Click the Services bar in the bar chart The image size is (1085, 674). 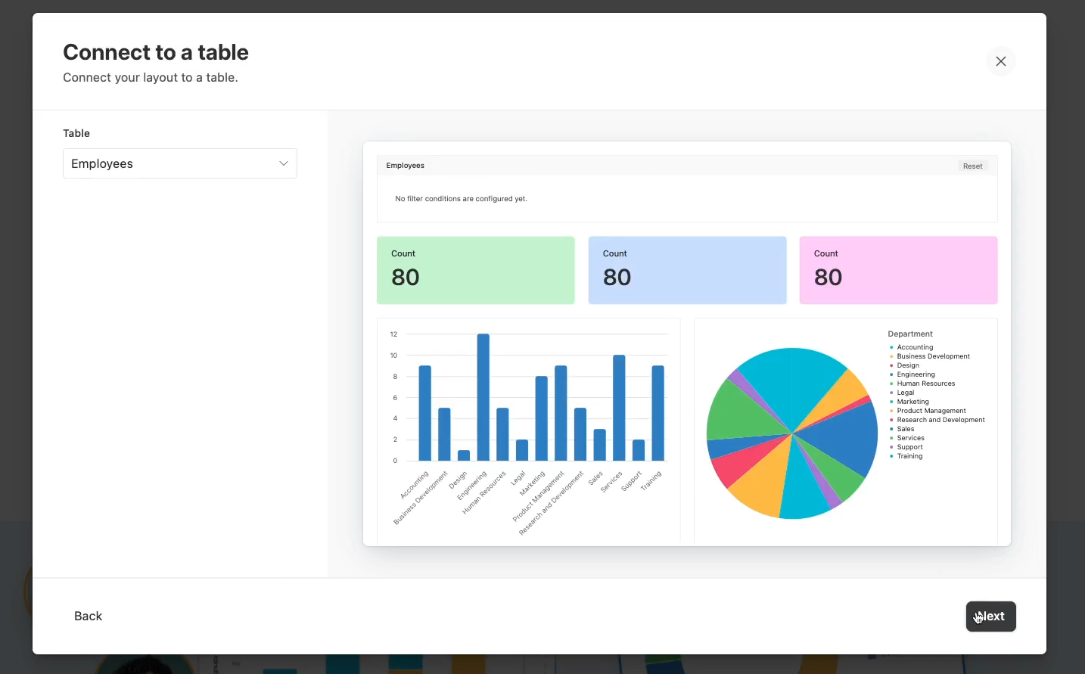[x=619, y=408]
